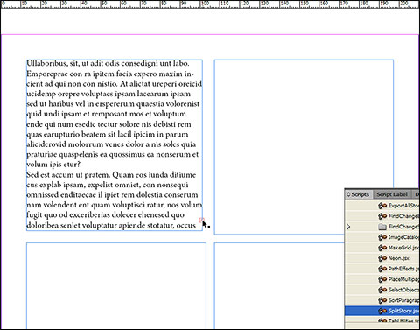Click the line "volum ipis etur?"

pyautogui.click(x=53, y=165)
